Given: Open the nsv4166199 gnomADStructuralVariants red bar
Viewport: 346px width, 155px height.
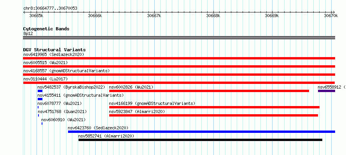Looking at the screenshot, I should (214, 107).
